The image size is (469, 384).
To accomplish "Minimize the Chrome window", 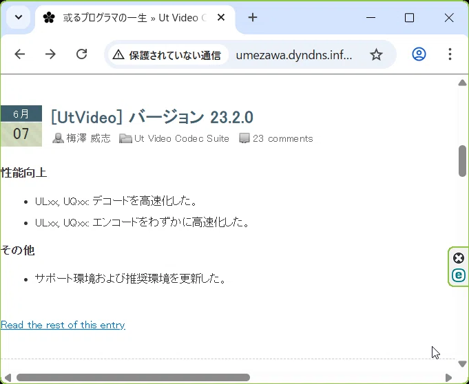I will [371, 18].
